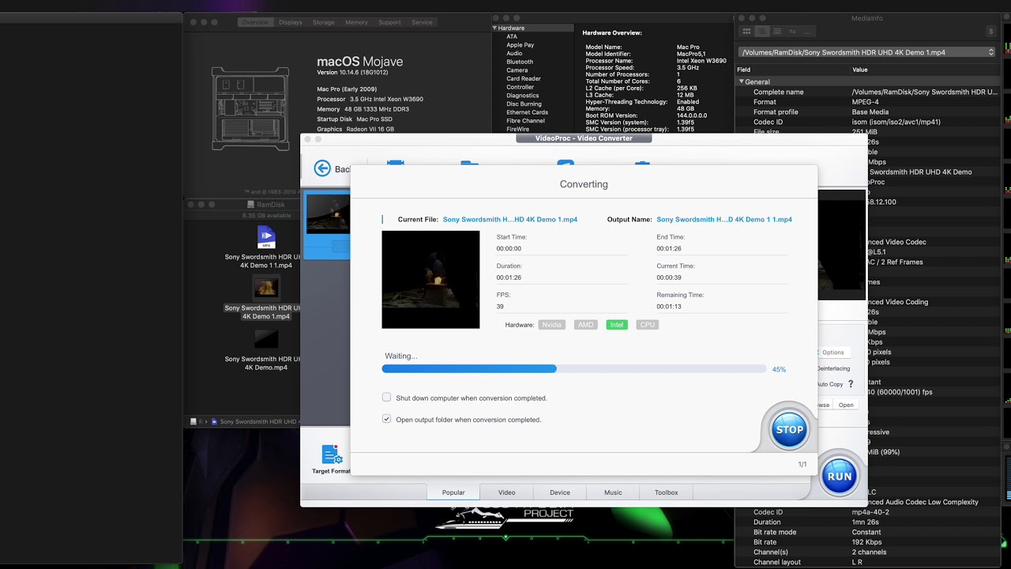The image size is (1011, 569).
Task: Click the Mac Pro tower illustration
Action: click(x=250, y=108)
